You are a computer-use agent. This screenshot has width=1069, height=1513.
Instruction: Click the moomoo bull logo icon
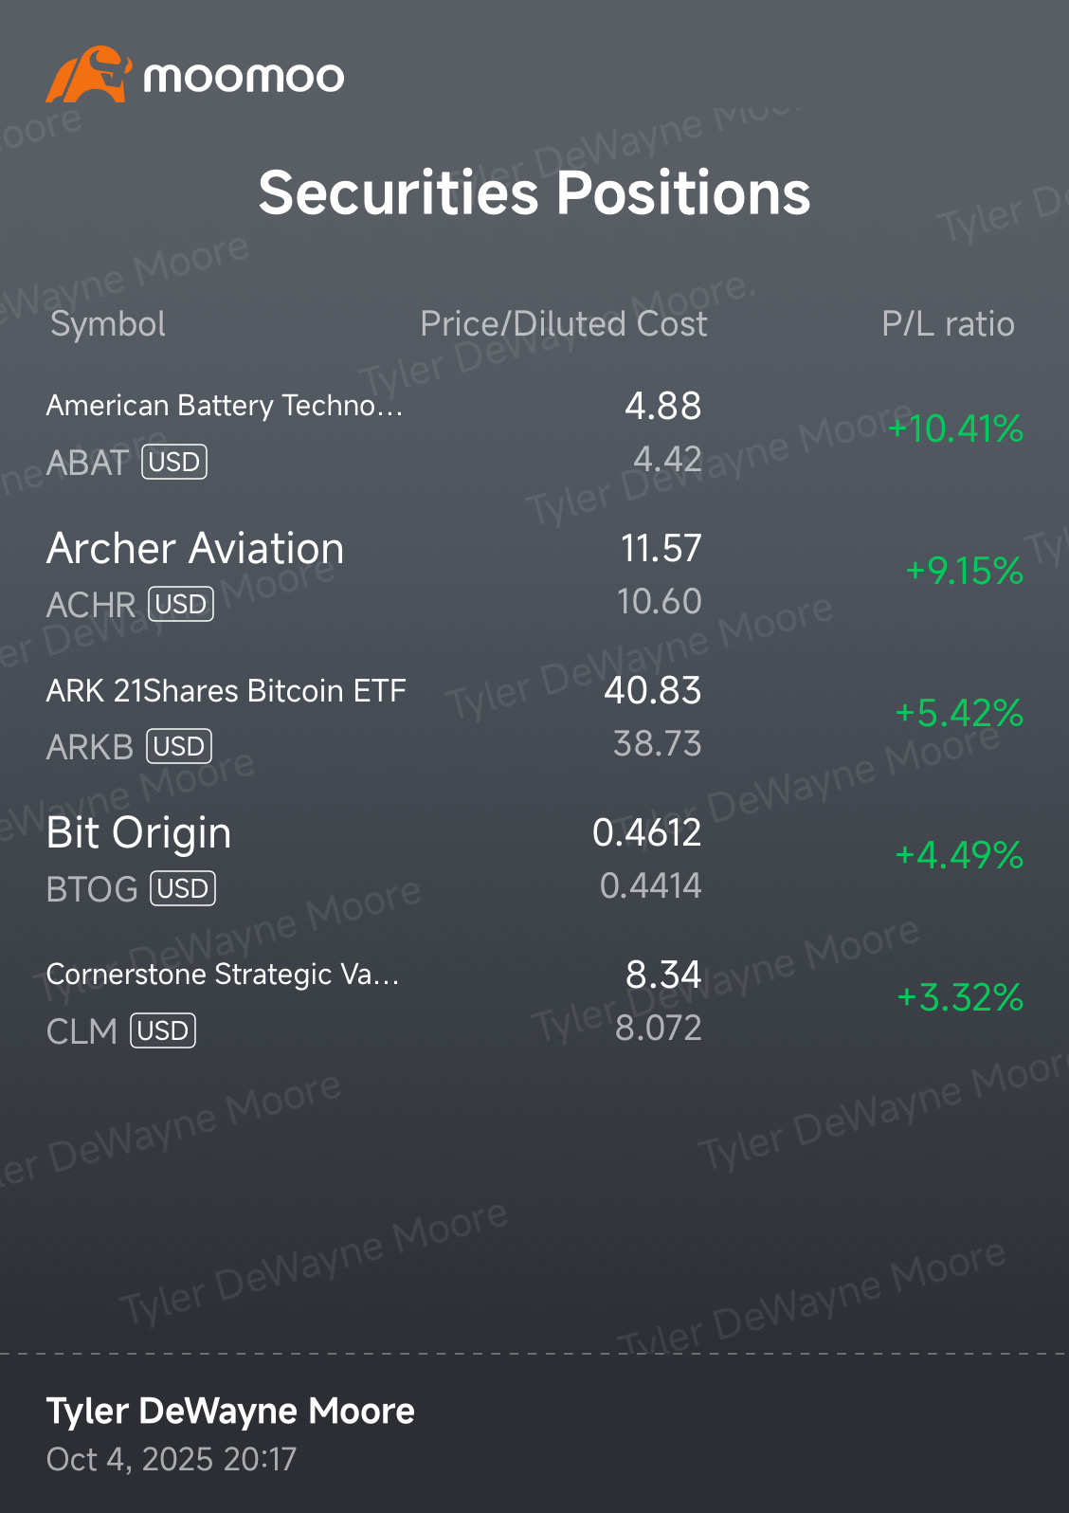pyautogui.click(x=87, y=75)
